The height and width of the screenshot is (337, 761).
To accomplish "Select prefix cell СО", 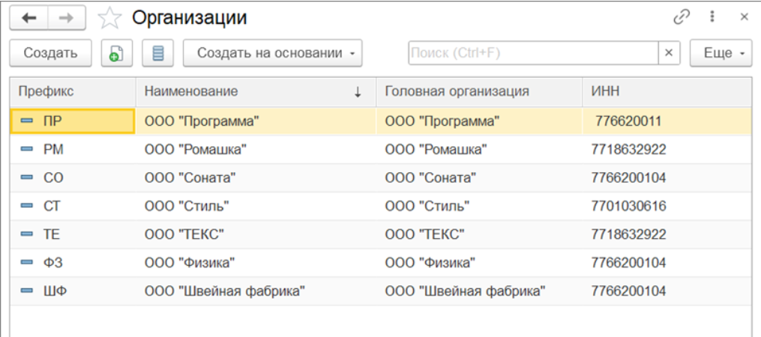I will pos(73,178).
